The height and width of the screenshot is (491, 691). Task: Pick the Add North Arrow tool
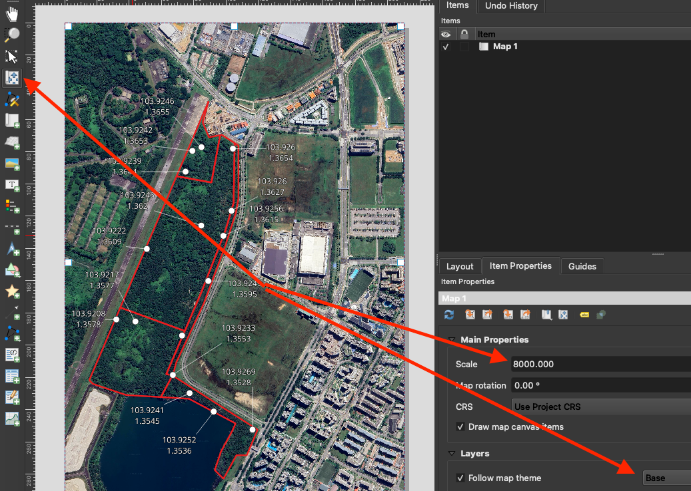click(12, 249)
